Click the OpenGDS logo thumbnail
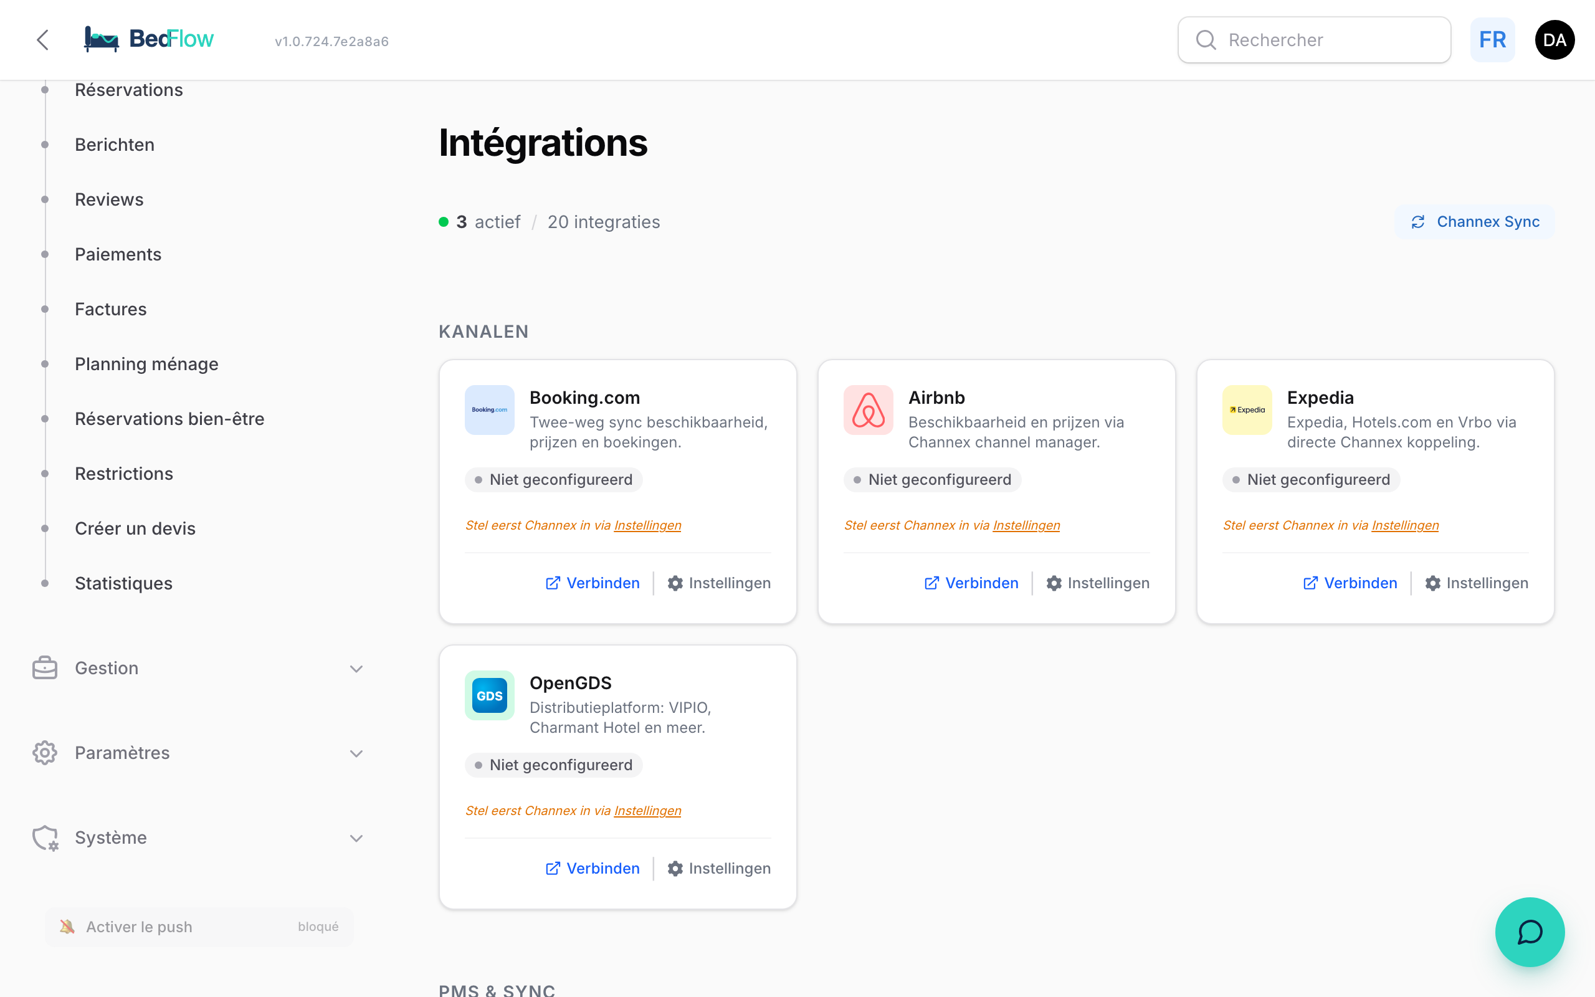 (x=489, y=695)
